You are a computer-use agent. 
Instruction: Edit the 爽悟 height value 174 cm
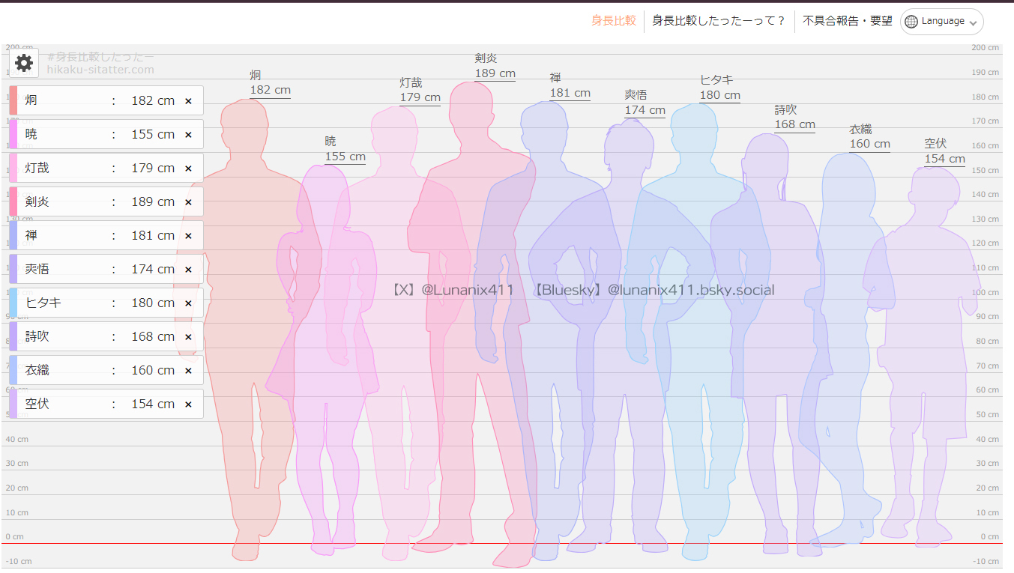coord(152,269)
